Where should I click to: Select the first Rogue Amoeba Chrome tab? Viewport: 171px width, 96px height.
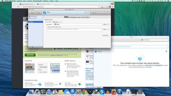(x=27, y=4)
